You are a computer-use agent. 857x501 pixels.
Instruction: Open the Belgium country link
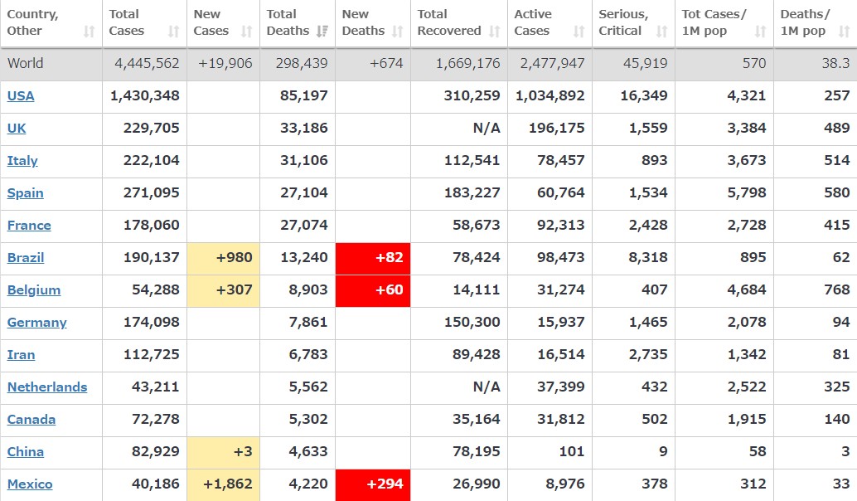click(x=34, y=289)
